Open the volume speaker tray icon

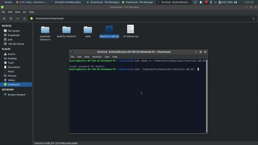tap(235, 2)
